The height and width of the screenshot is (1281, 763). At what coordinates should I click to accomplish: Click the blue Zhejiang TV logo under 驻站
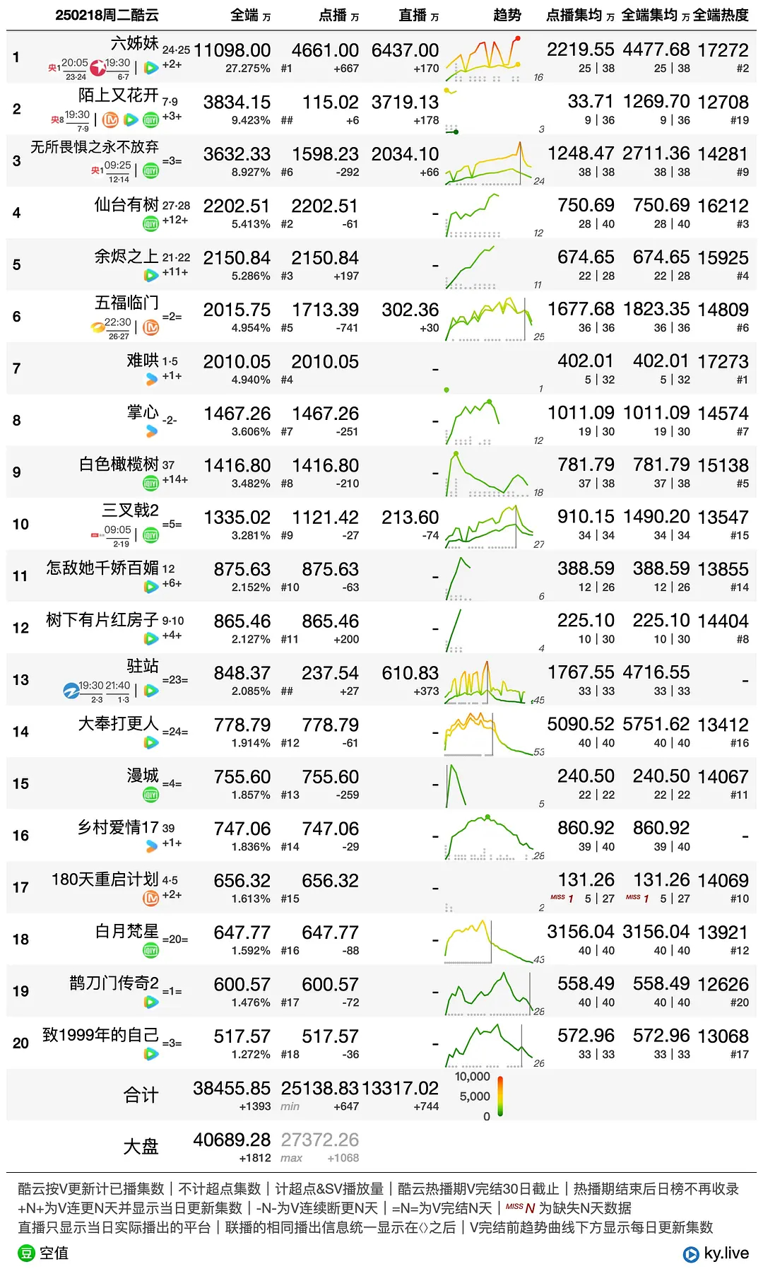point(71,691)
